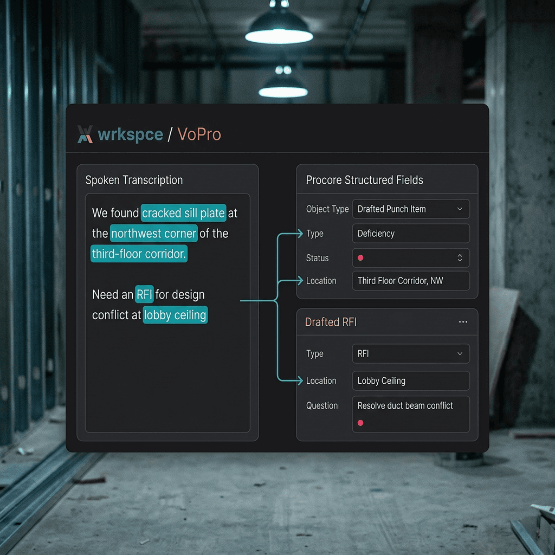Image resolution: width=555 pixels, height=555 pixels.
Task: Click for design text in transcription
Action: (180, 294)
